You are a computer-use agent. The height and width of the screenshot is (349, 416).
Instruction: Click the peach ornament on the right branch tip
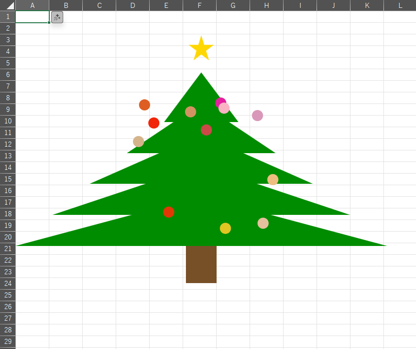coord(273,180)
